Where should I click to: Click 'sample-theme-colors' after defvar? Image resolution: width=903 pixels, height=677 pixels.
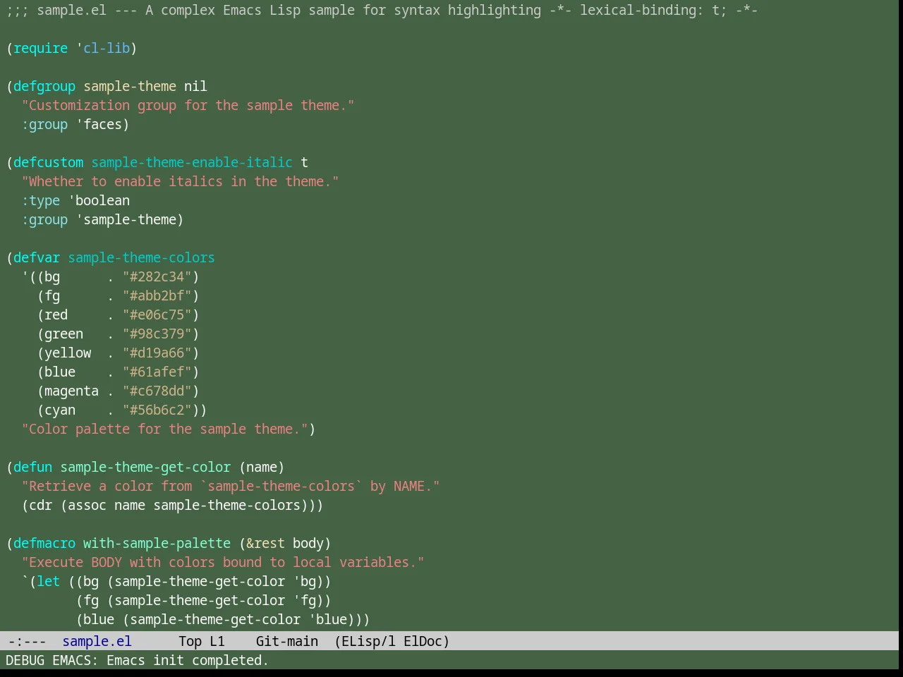pyautogui.click(x=141, y=257)
